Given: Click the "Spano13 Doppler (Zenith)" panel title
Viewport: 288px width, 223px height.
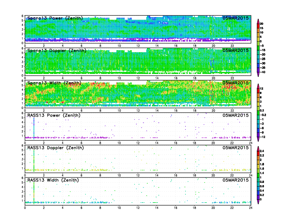Looking at the screenshot, I should (57, 51).
